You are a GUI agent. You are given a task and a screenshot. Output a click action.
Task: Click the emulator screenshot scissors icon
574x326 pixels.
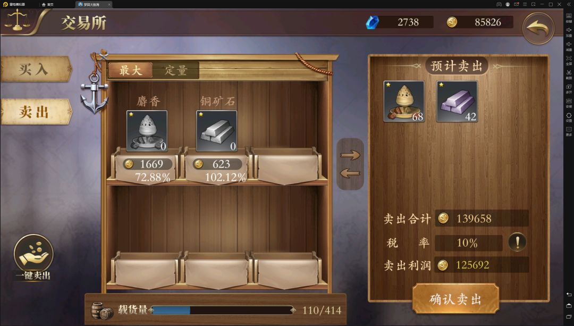(569, 73)
